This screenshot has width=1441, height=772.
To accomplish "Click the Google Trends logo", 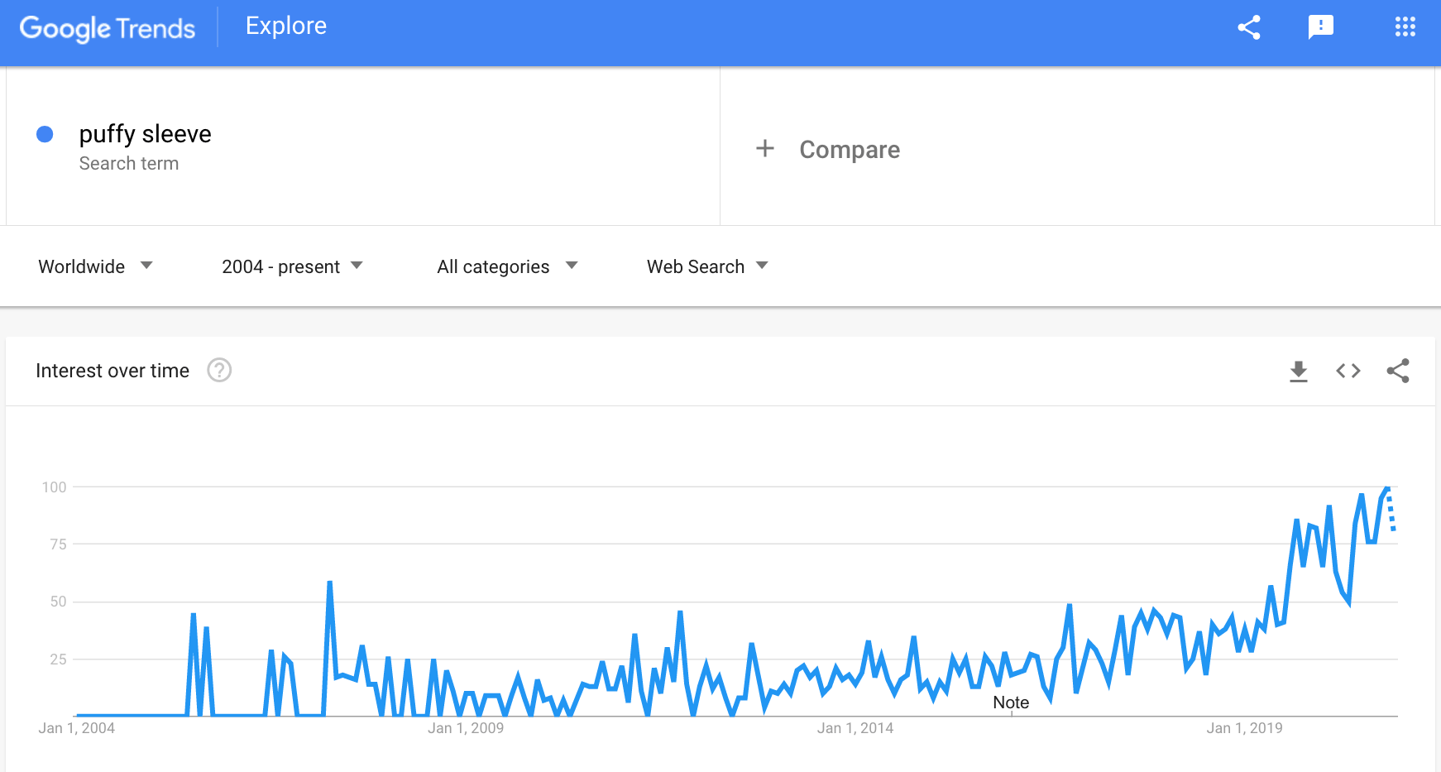I will 108,28.
